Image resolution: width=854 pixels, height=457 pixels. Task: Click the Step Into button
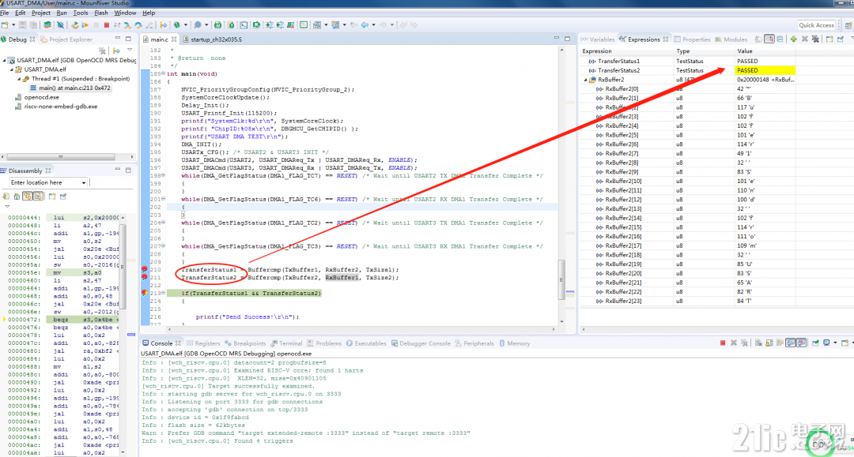(127, 25)
